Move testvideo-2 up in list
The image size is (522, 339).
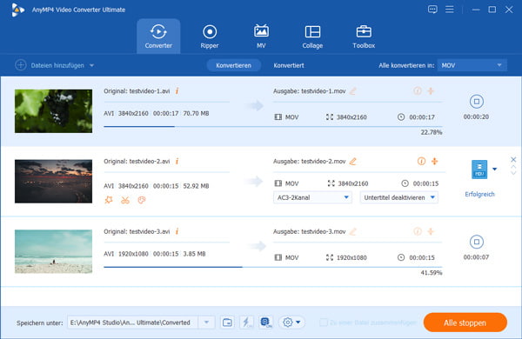point(513,167)
